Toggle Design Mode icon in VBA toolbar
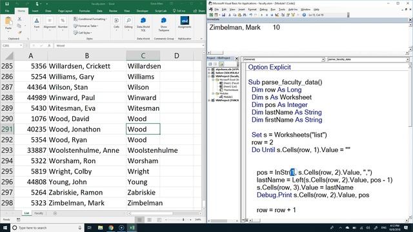The image size is (413, 232). coord(277,15)
